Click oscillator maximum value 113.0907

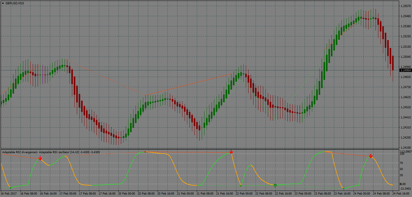(406, 151)
